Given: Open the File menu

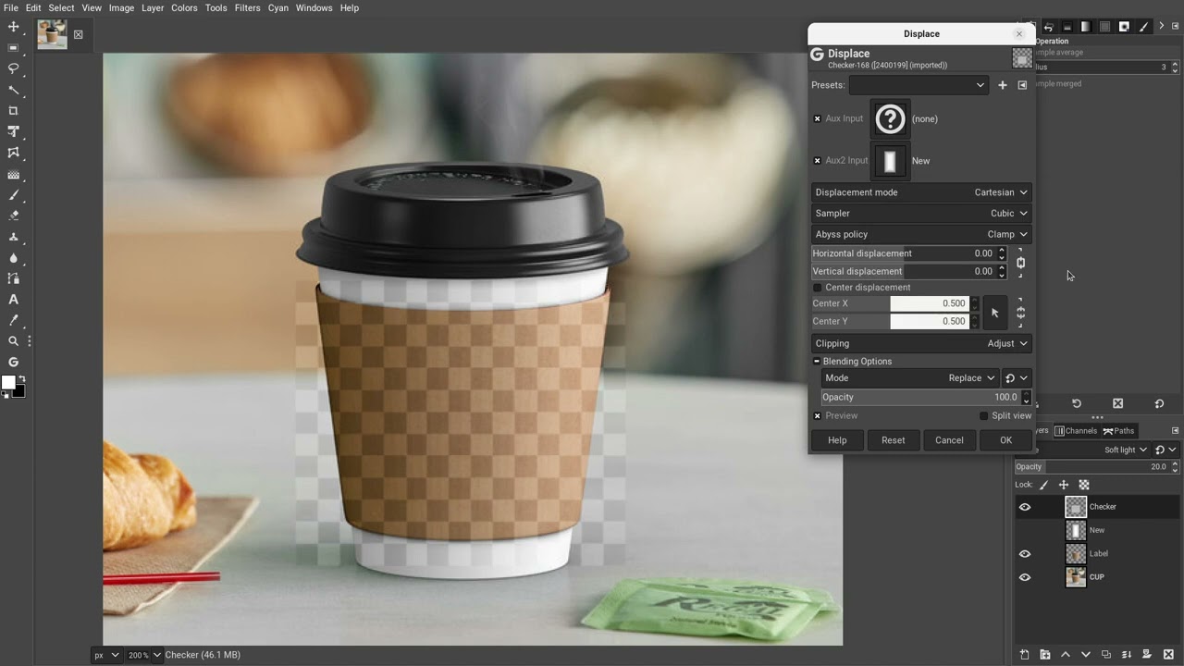Looking at the screenshot, I should pos(11,7).
